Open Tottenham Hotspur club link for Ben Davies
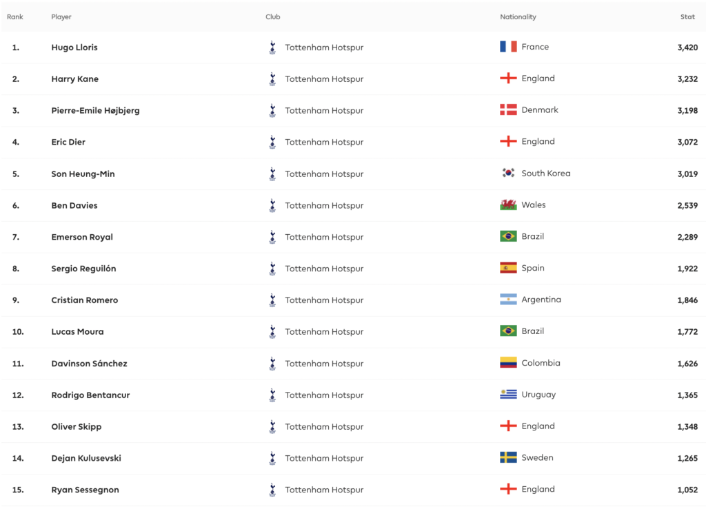This screenshot has width=706, height=511. (x=324, y=205)
